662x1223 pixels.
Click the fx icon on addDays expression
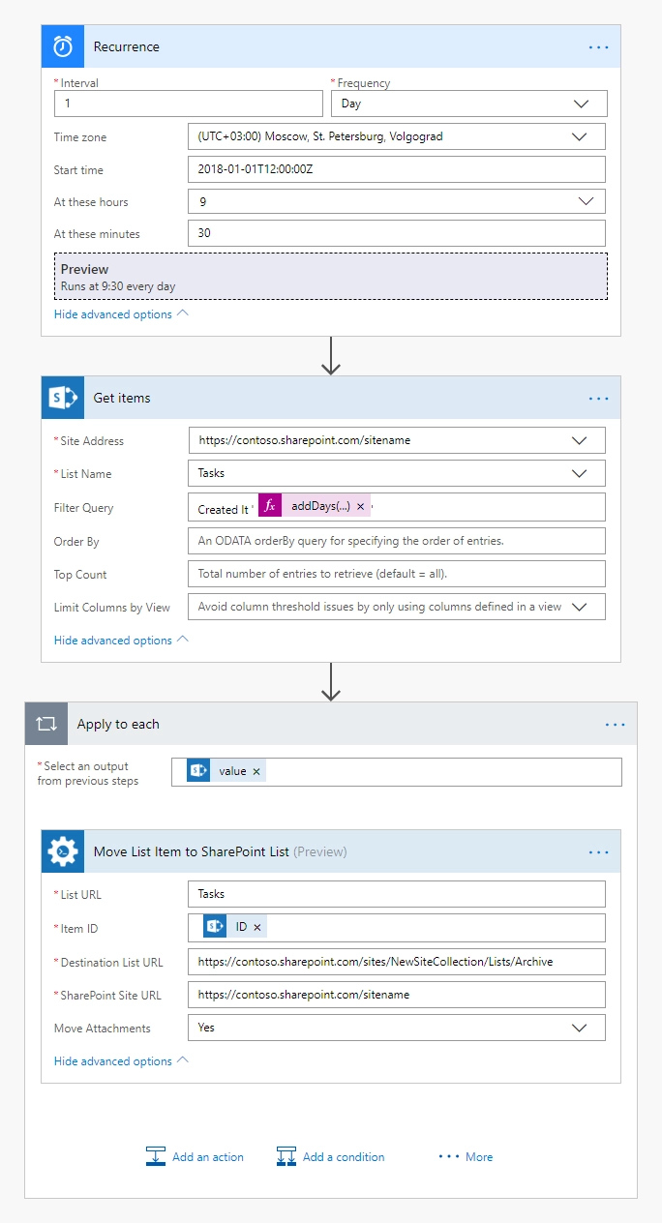pos(270,506)
